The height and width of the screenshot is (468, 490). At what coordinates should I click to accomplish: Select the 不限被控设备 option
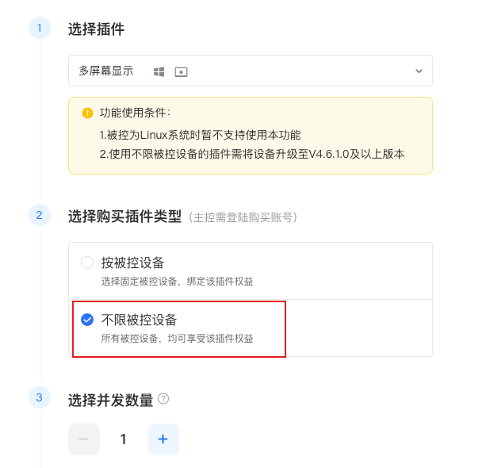coord(179,329)
